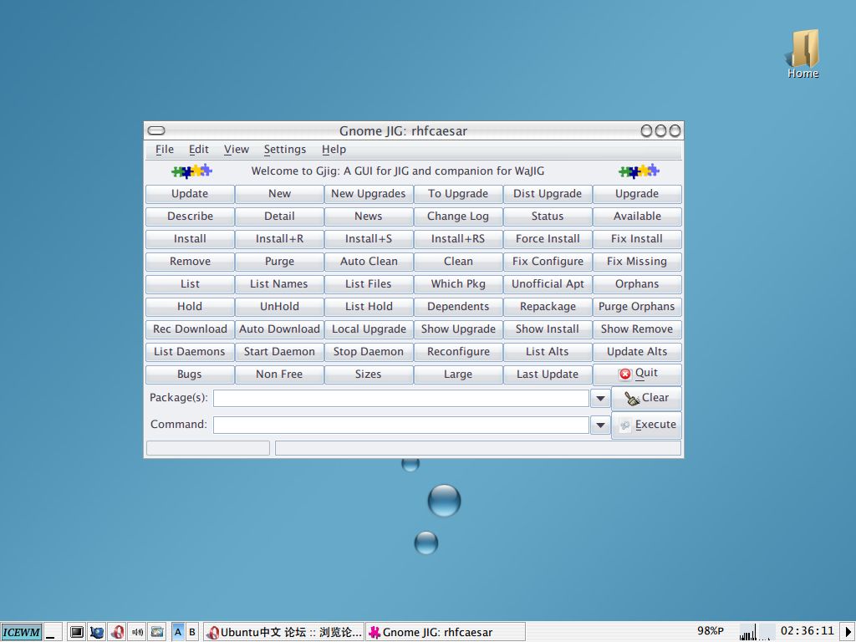Open the window menu pill icon in titlebar
Image resolution: width=856 pixels, height=642 pixels.
[156, 130]
